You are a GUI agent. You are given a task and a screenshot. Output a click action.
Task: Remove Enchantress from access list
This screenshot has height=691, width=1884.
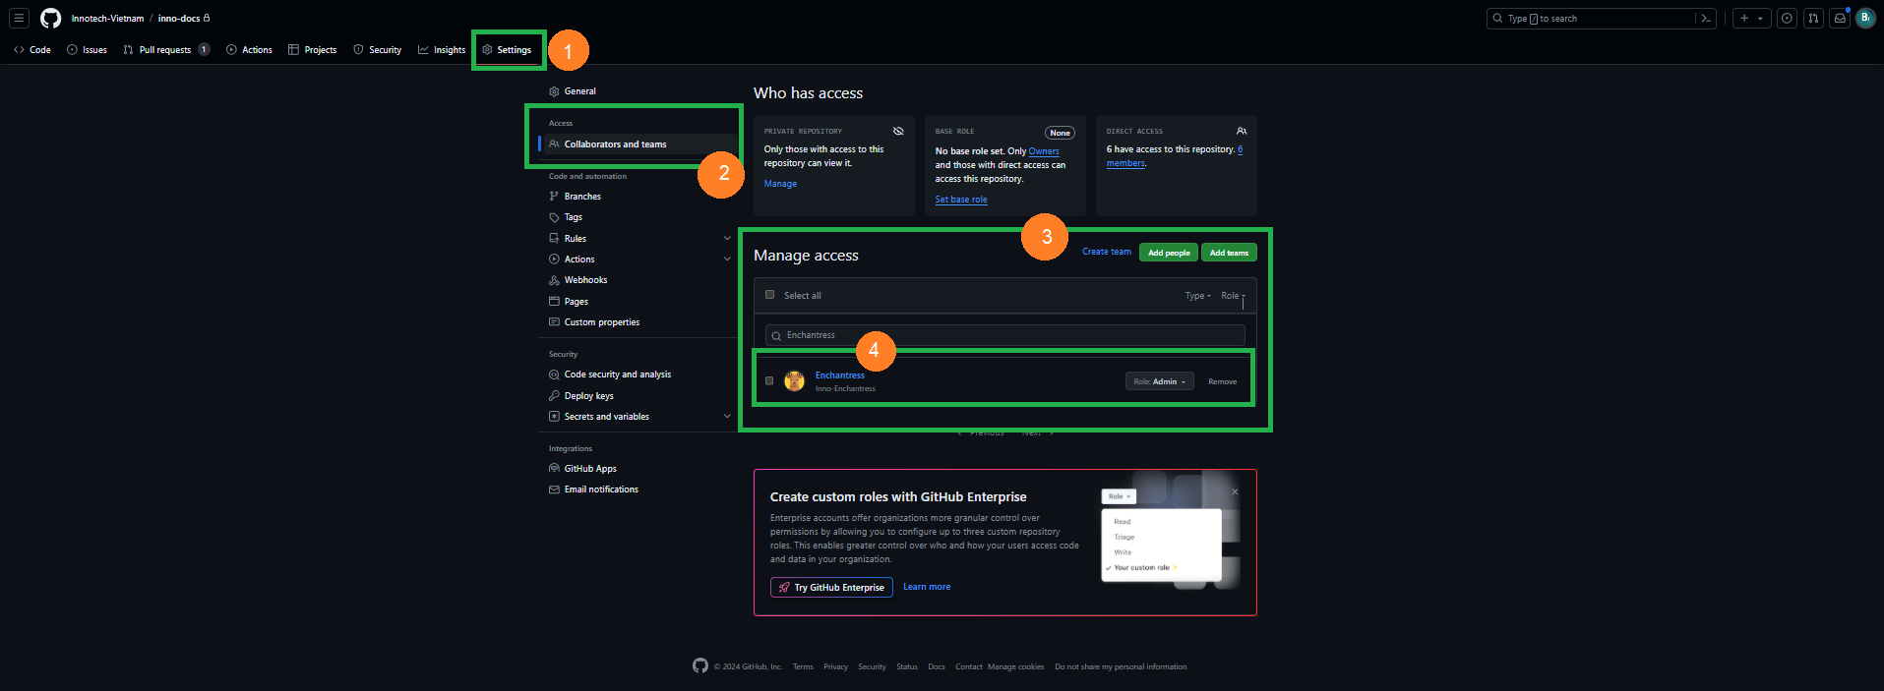1223,381
